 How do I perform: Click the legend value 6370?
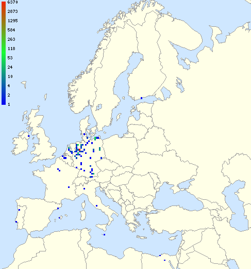(12, 2)
